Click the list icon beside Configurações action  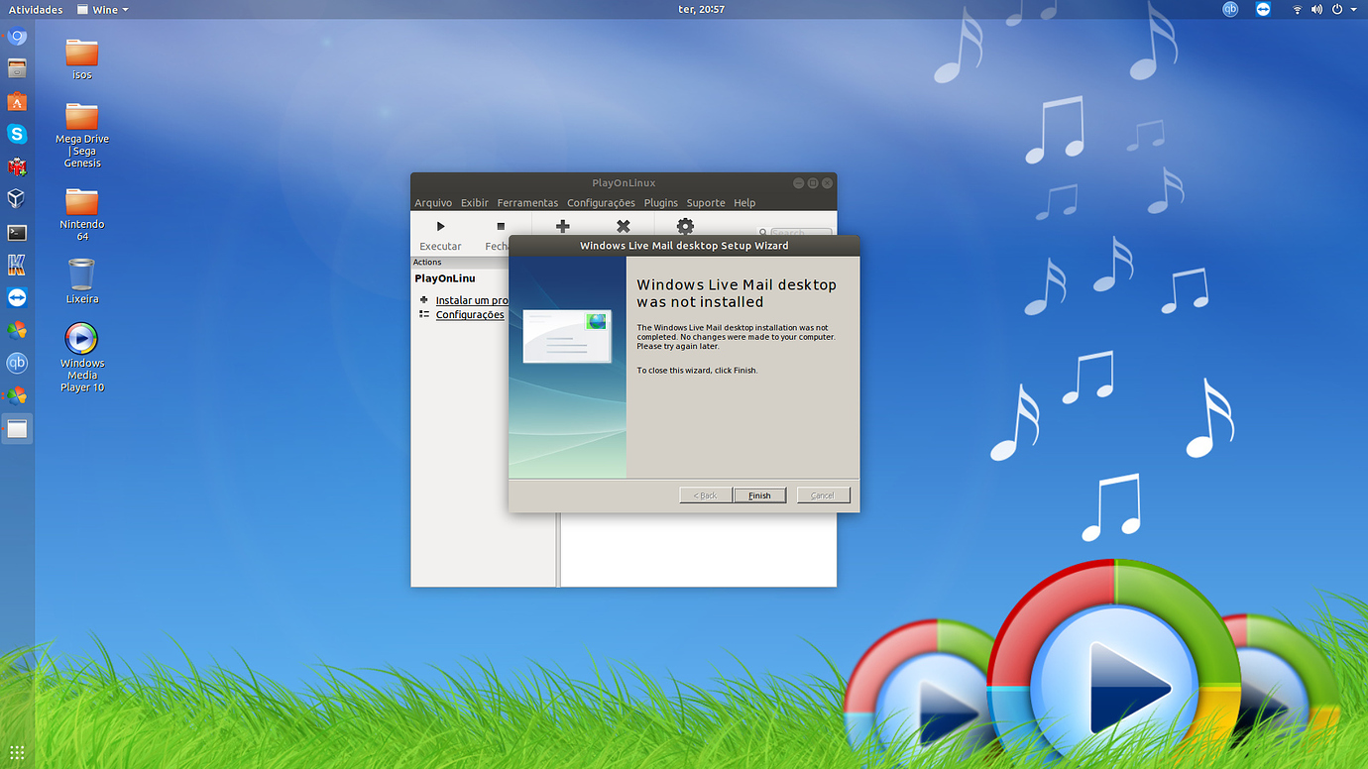click(424, 314)
